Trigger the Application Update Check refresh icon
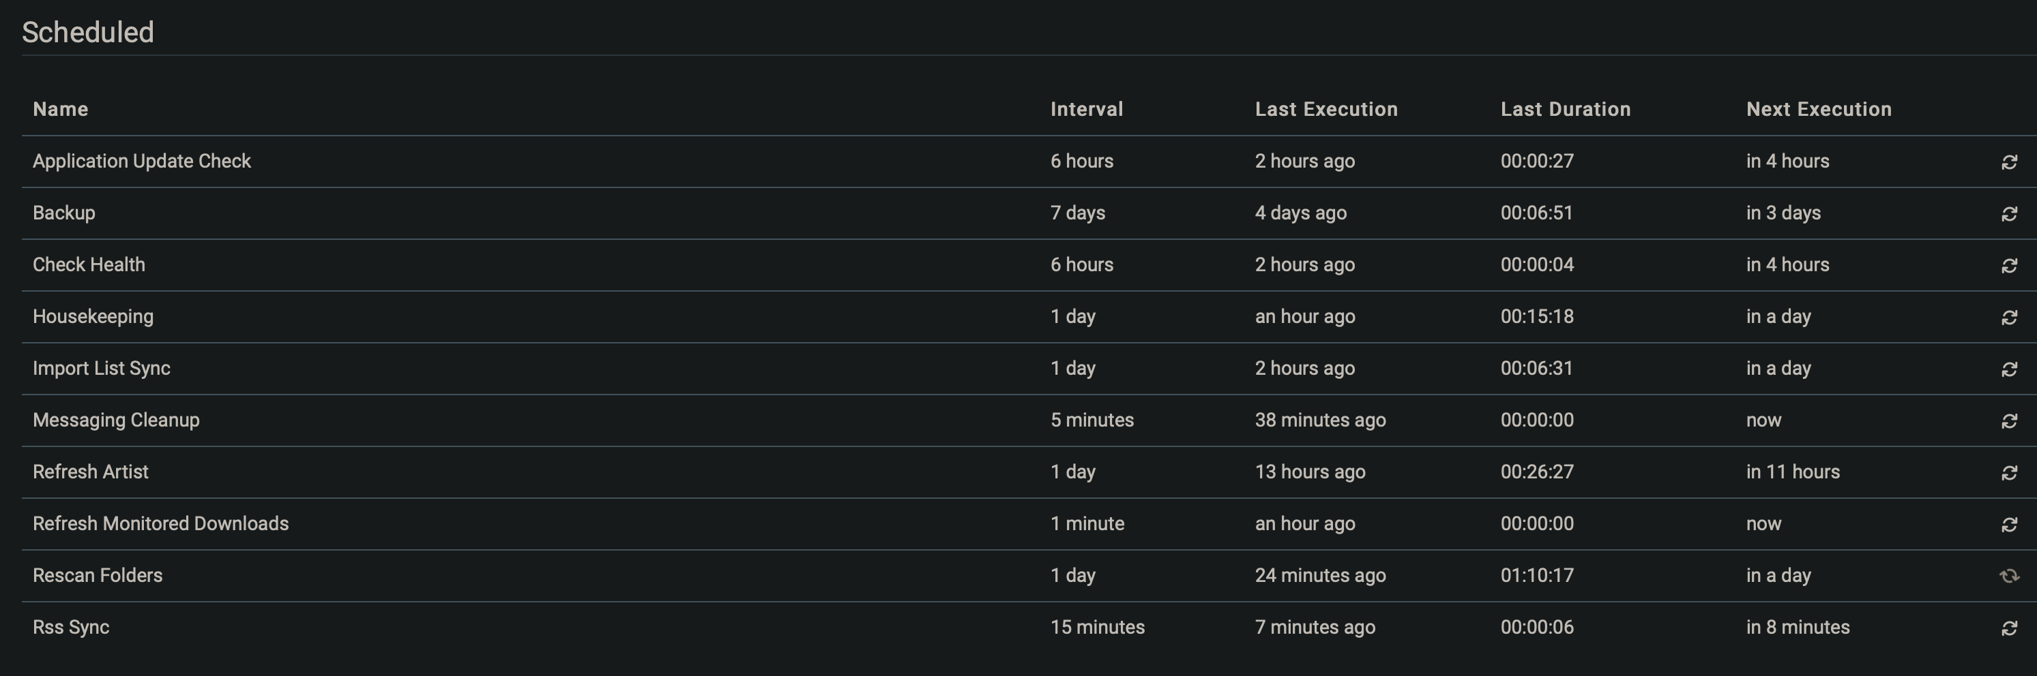This screenshot has width=2037, height=676. 2009,160
